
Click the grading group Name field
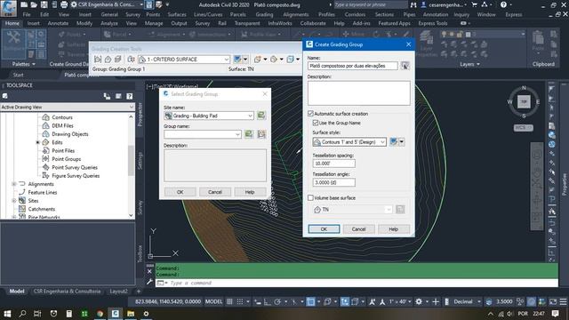pos(353,66)
